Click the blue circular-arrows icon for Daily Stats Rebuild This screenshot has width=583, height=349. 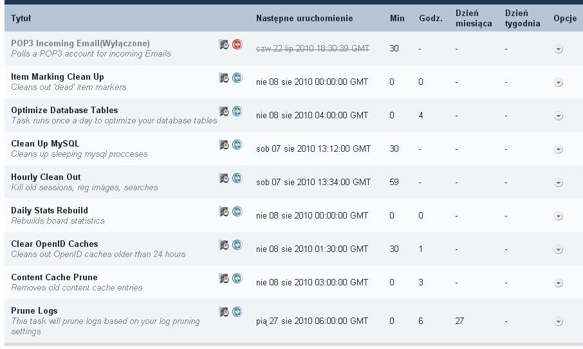pos(237,211)
